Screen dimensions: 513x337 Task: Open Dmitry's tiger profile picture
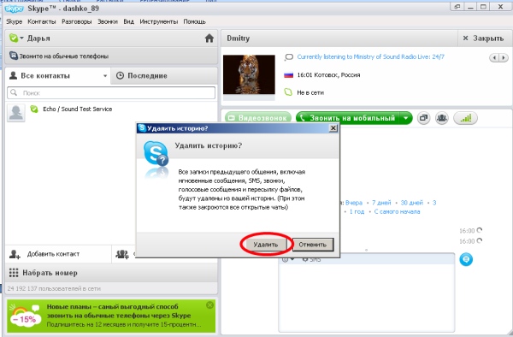coord(249,74)
